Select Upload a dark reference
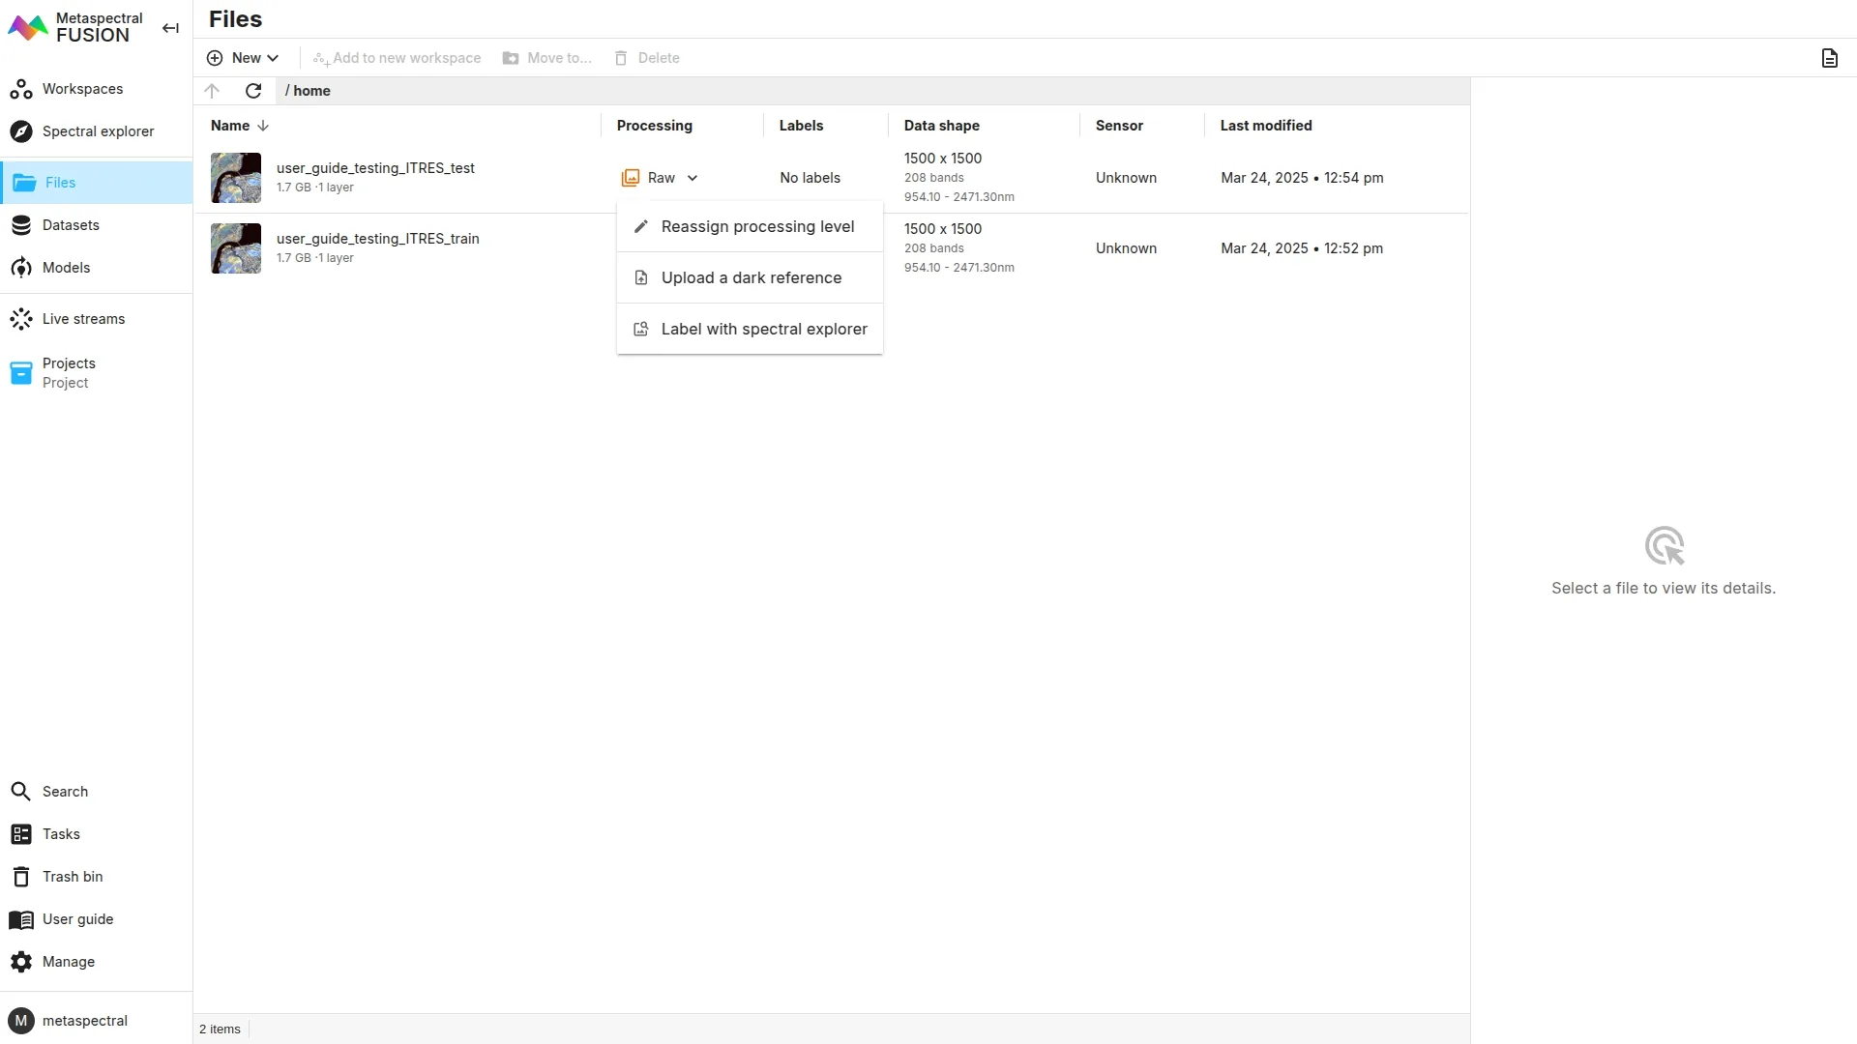Image resolution: width=1857 pixels, height=1044 pixels. (751, 277)
